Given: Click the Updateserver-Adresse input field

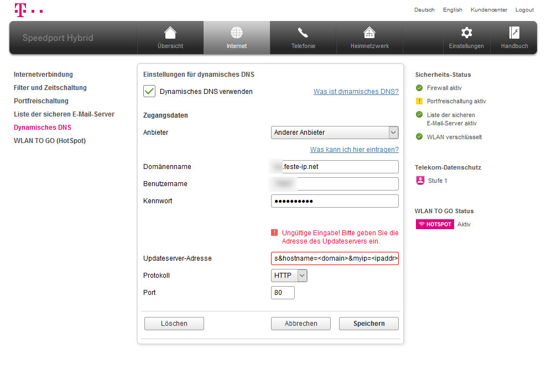Looking at the screenshot, I should tap(335, 258).
